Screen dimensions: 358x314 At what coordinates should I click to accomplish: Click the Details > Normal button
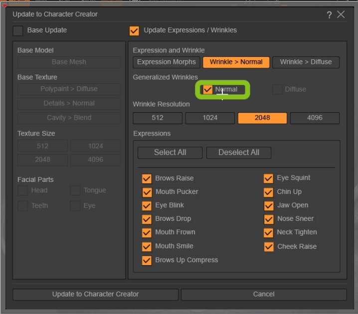click(69, 103)
